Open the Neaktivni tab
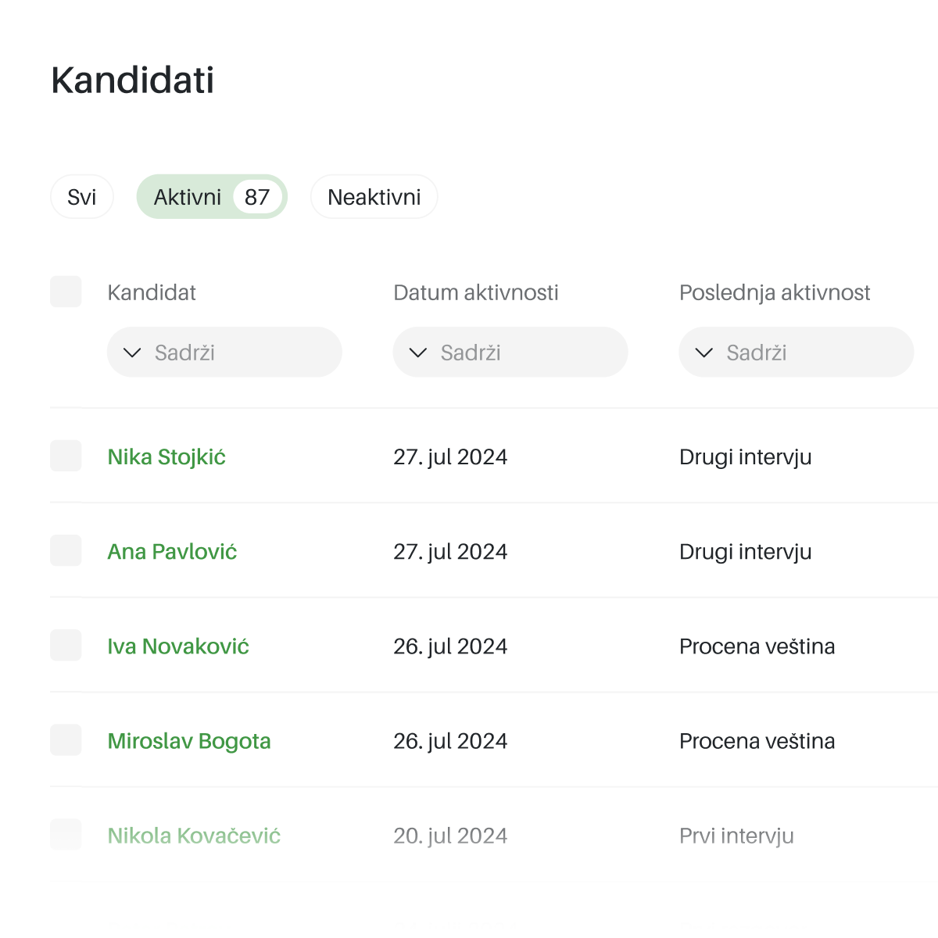 point(374,197)
